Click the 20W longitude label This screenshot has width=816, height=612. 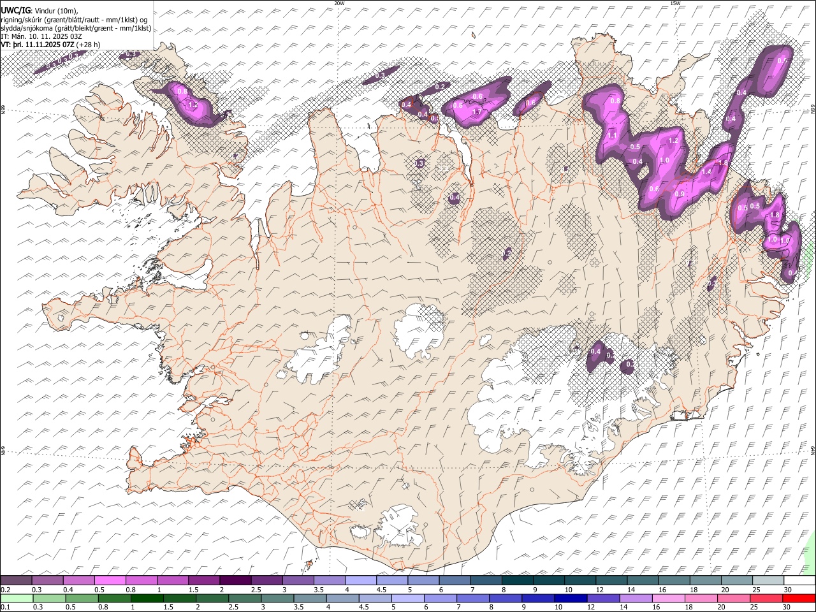point(339,3)
